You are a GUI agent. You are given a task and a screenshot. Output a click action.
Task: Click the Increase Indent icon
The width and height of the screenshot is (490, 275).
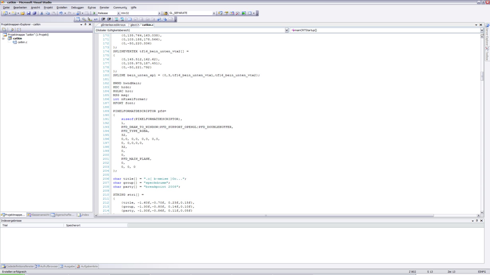[x=109, y=19]
